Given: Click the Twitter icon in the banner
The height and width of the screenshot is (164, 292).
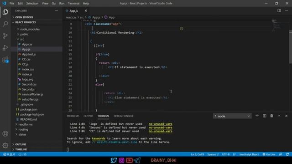Looking at the screenshot, I should pos(114,160).
